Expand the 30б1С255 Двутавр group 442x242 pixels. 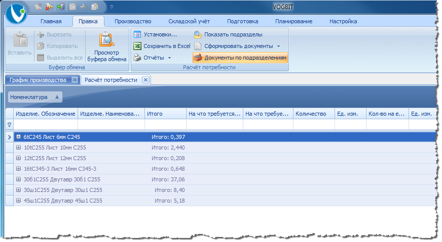18,179
